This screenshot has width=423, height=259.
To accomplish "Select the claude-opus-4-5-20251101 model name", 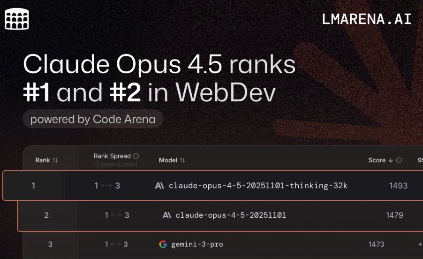I will (231, 215).
